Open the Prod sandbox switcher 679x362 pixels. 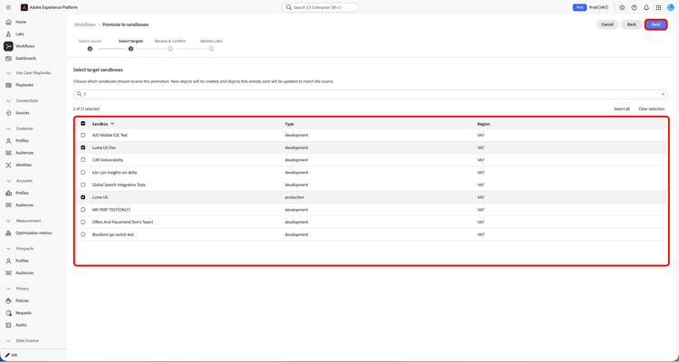click(x=591, y=7)
